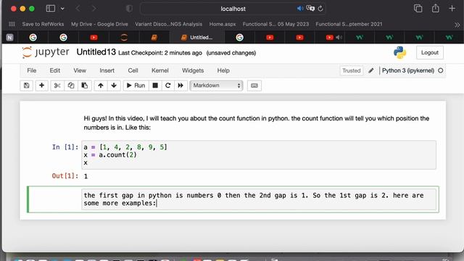The height and width of the screenshot is (261, 464).
Task: Open the command palette keyboard icon
Action: tap(254, 86)
